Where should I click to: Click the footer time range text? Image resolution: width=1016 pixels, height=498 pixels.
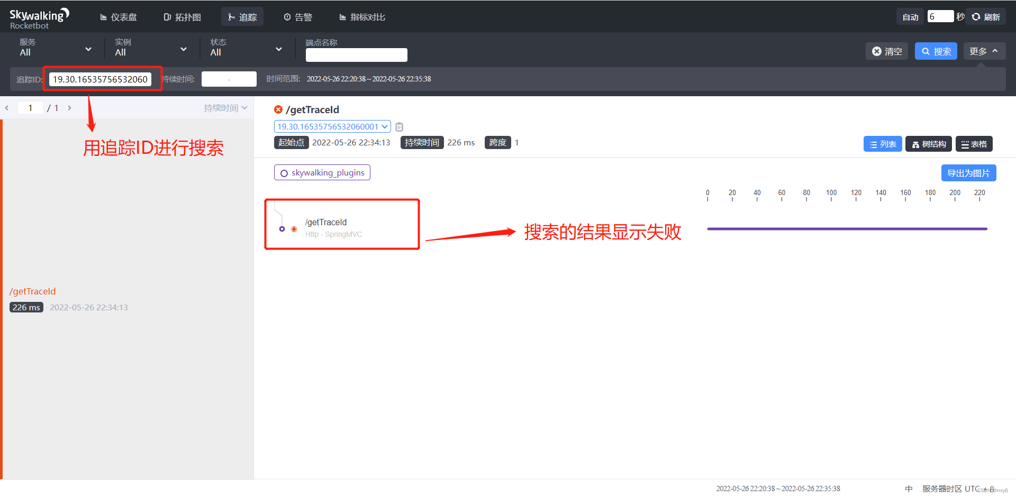click(778, 489)
